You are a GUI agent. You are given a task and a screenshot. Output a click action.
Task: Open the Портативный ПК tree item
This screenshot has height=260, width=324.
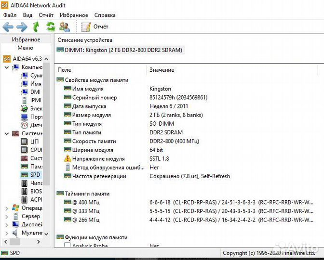click(x=32, y=117)
